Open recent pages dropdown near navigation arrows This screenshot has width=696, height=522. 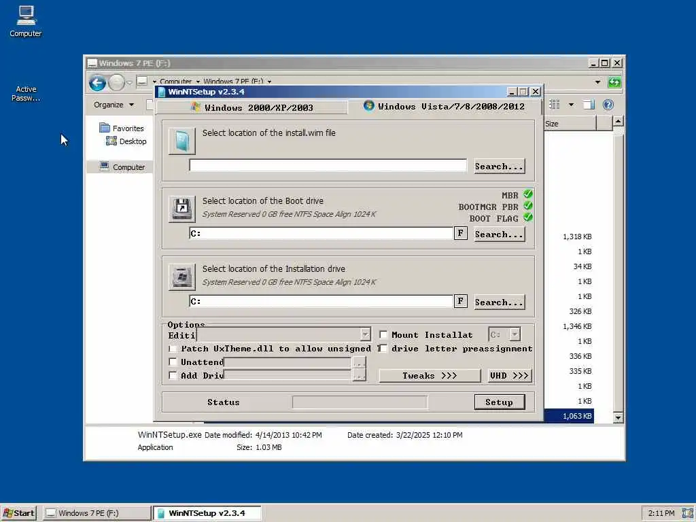coord(129,82)
